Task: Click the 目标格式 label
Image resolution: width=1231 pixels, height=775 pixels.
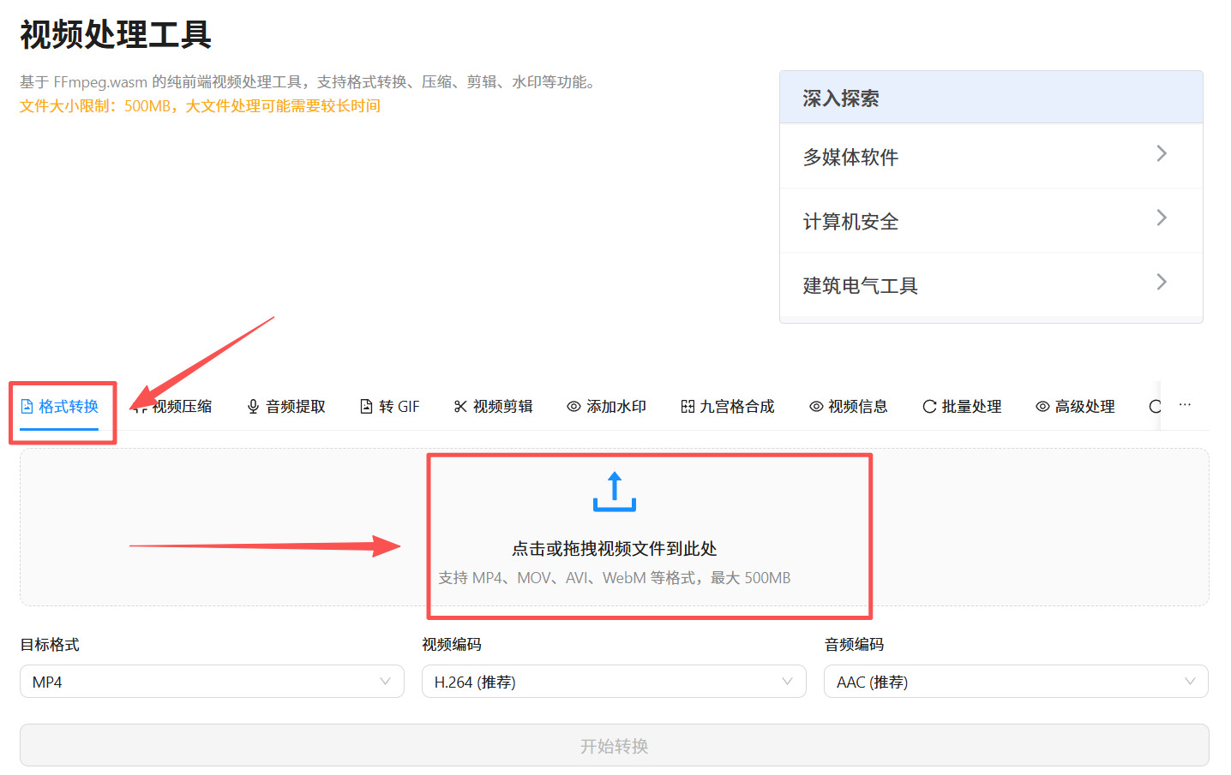Action: [x=50, y=644]
